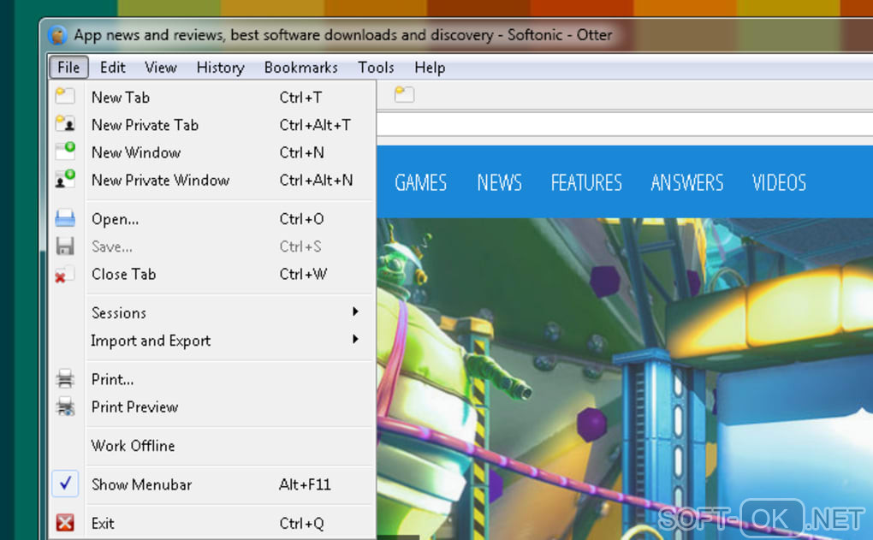Click the red Exit icon
The image size is (873, 540).
click(x=65, y=523)
